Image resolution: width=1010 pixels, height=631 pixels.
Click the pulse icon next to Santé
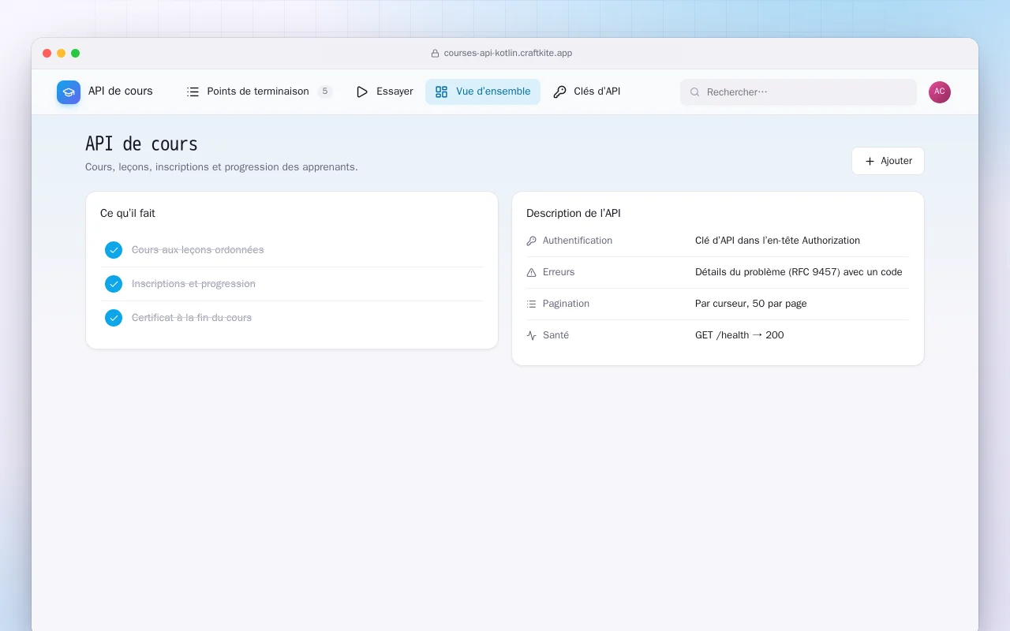532,335
